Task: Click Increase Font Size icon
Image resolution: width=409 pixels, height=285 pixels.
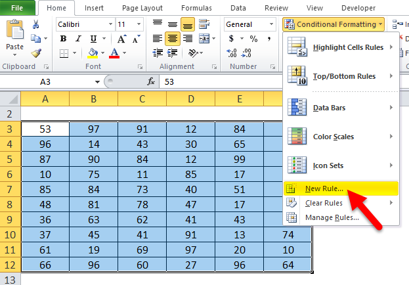Action: 121,39
